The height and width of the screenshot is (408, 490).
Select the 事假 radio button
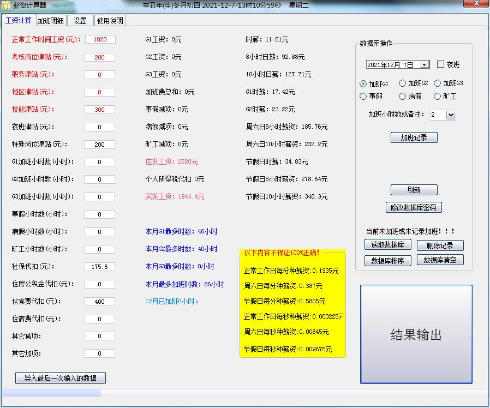click(x=363, y=96)
